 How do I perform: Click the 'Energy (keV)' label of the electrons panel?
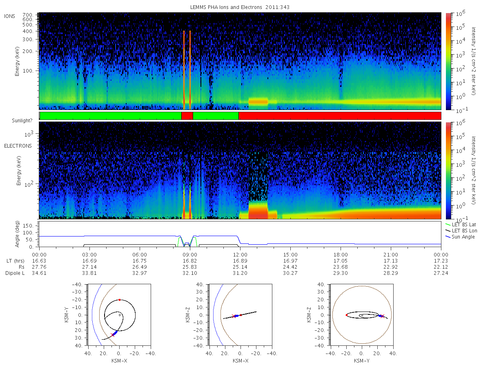point(19,170)
